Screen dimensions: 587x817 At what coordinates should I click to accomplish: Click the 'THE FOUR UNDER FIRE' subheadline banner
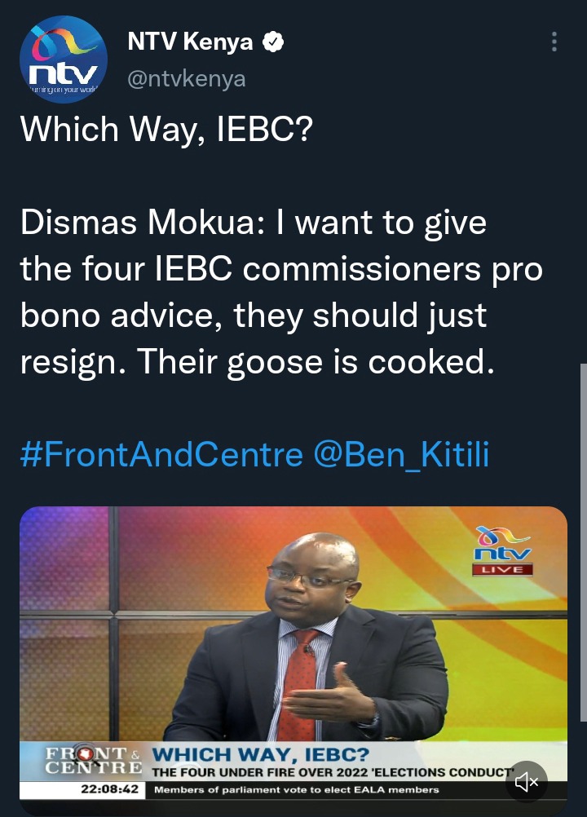tap(333, 772)
